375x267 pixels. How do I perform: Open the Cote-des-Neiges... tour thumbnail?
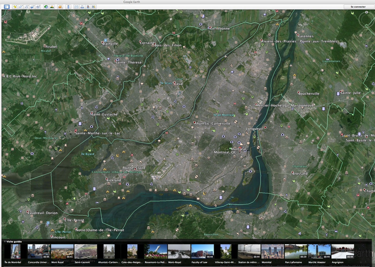[x=132, y=252]
